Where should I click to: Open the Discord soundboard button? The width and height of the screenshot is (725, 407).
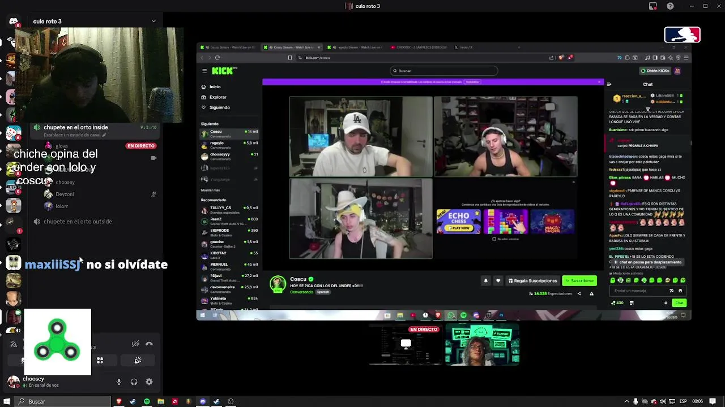[138, 360]
